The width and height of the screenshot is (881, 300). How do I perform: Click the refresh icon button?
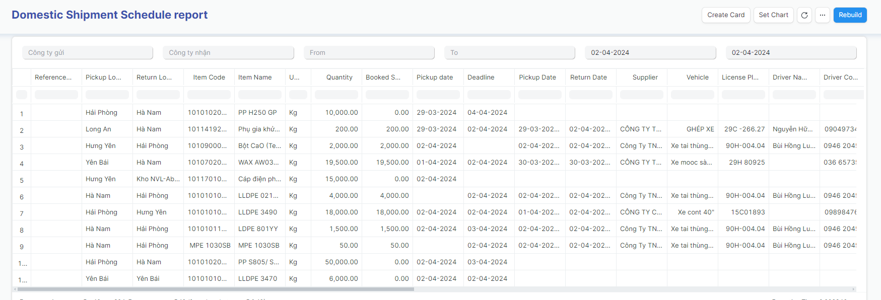pyautogui.click(x=804, y=15)
